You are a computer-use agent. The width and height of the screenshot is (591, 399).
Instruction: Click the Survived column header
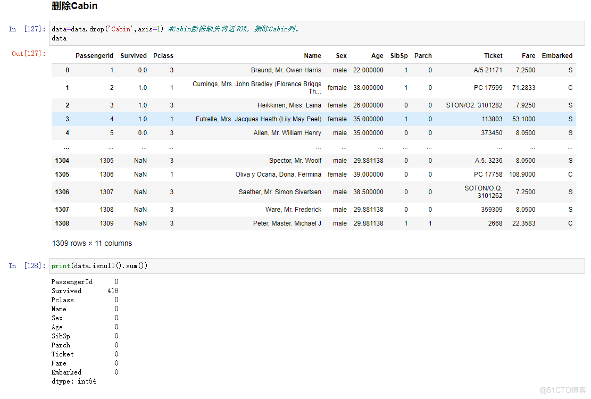tap(134, 56)
